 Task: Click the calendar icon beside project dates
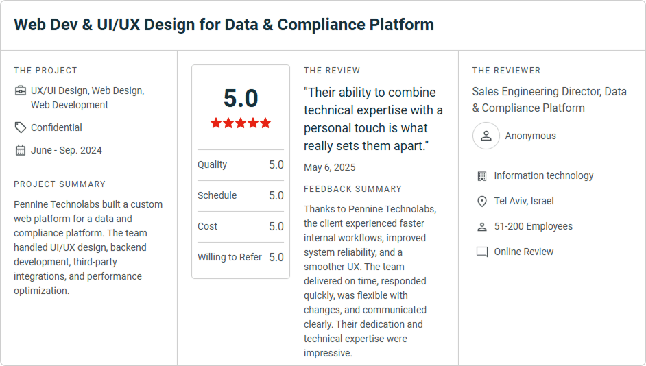pyautogui.click(x=21, y=150)
